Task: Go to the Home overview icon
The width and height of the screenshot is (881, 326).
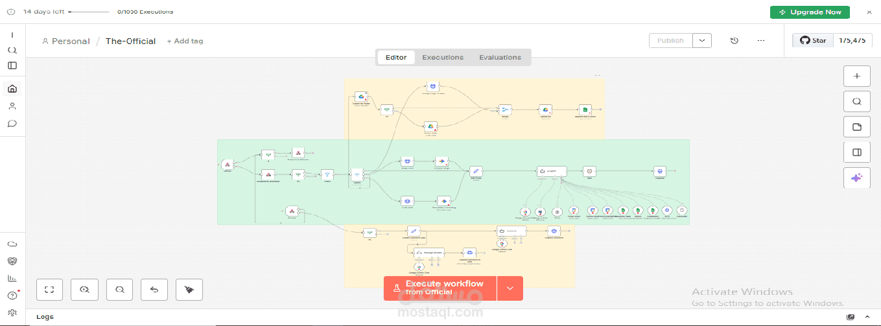Action: pos(12,89)
